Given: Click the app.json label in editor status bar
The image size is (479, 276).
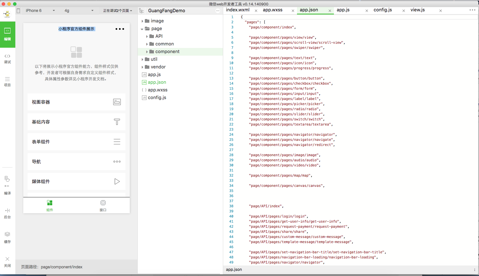Looking at the screenshot, I should click(234, 269).
